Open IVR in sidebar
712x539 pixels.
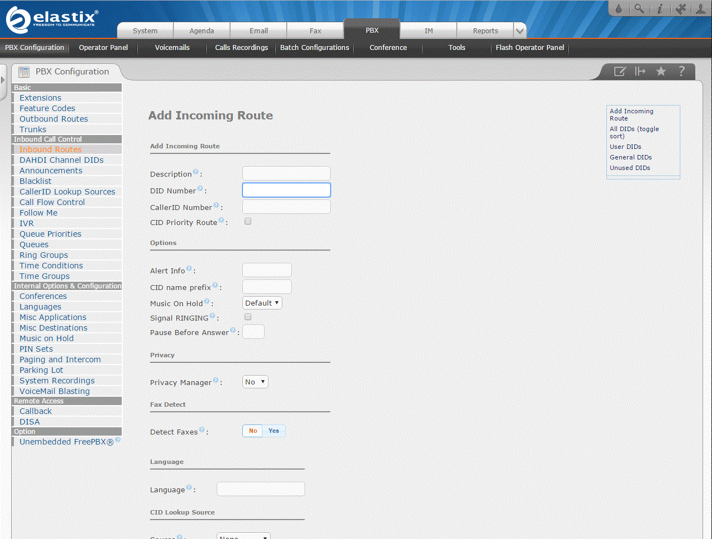pyautogui.click(x=27, y=223)
